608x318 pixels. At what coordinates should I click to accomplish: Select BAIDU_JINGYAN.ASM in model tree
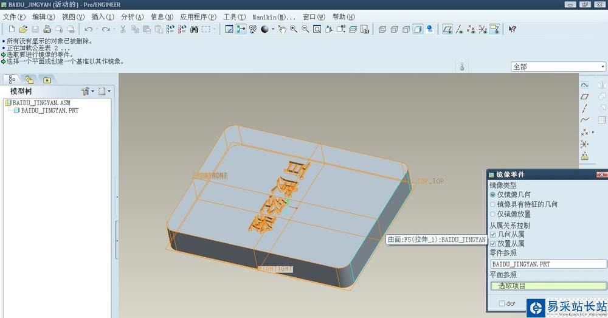coord(41,103)
